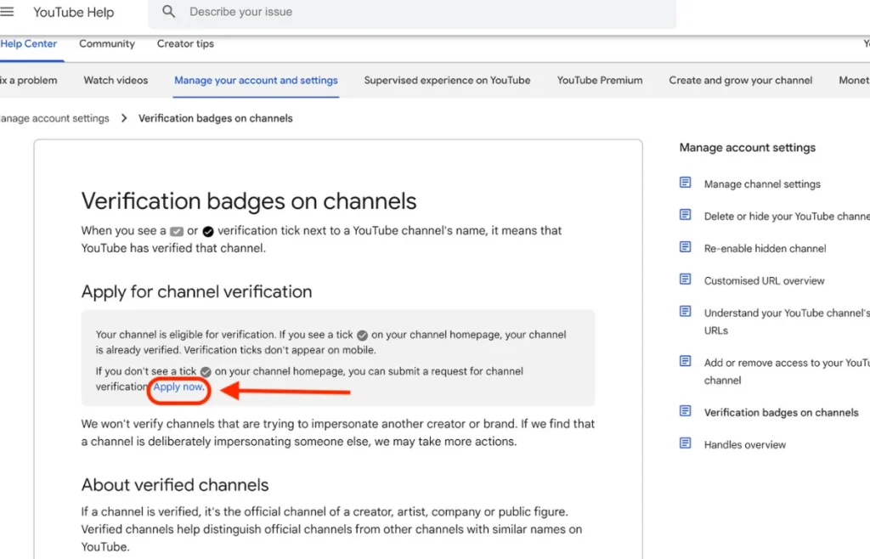Viewport: 870px width, 559px height.
Task: Open the YouTube Help home title
Action: coord(73,12)
